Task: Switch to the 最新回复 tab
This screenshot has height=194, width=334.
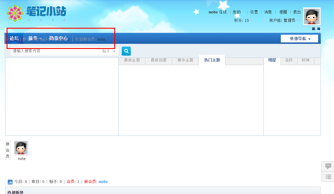Action: click(x=158, y=60)
